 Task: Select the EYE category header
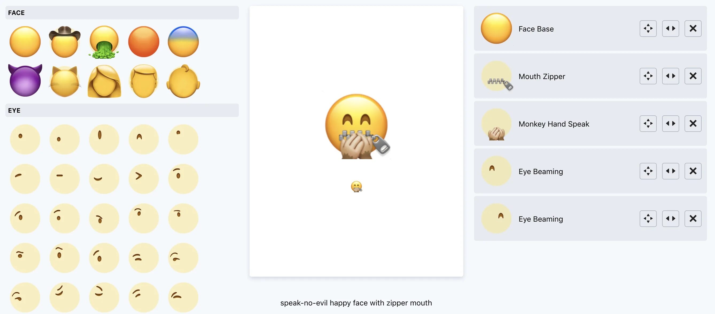[x=123, y=110]
